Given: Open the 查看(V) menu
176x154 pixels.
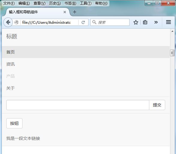Looking at the screenshot, I should pyautogui.click(x=39, y=3).
